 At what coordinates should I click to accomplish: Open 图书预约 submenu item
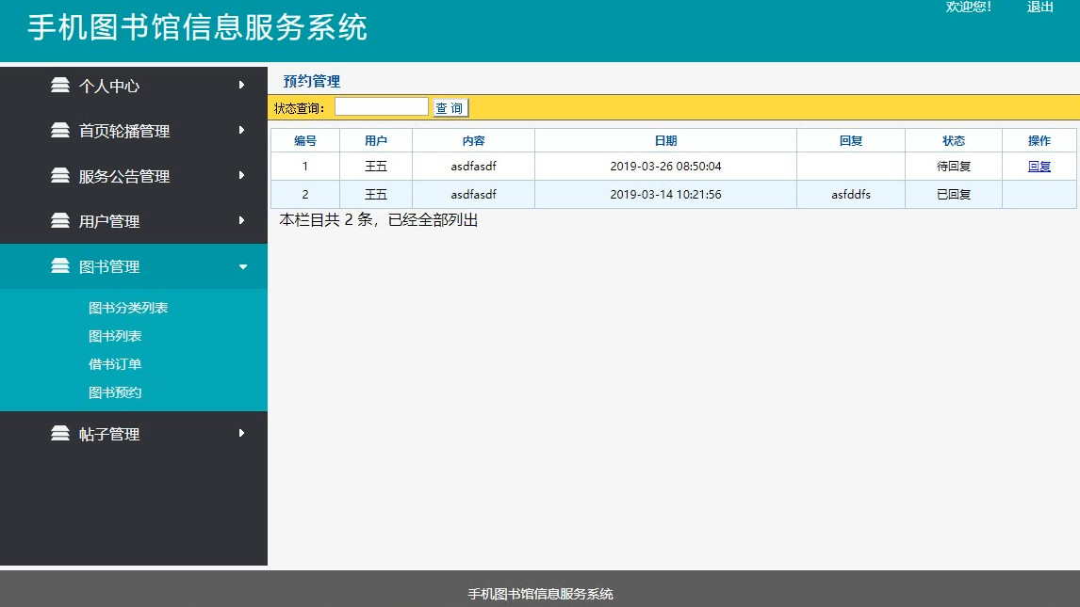pyautogui.click(x=115, y=392)
